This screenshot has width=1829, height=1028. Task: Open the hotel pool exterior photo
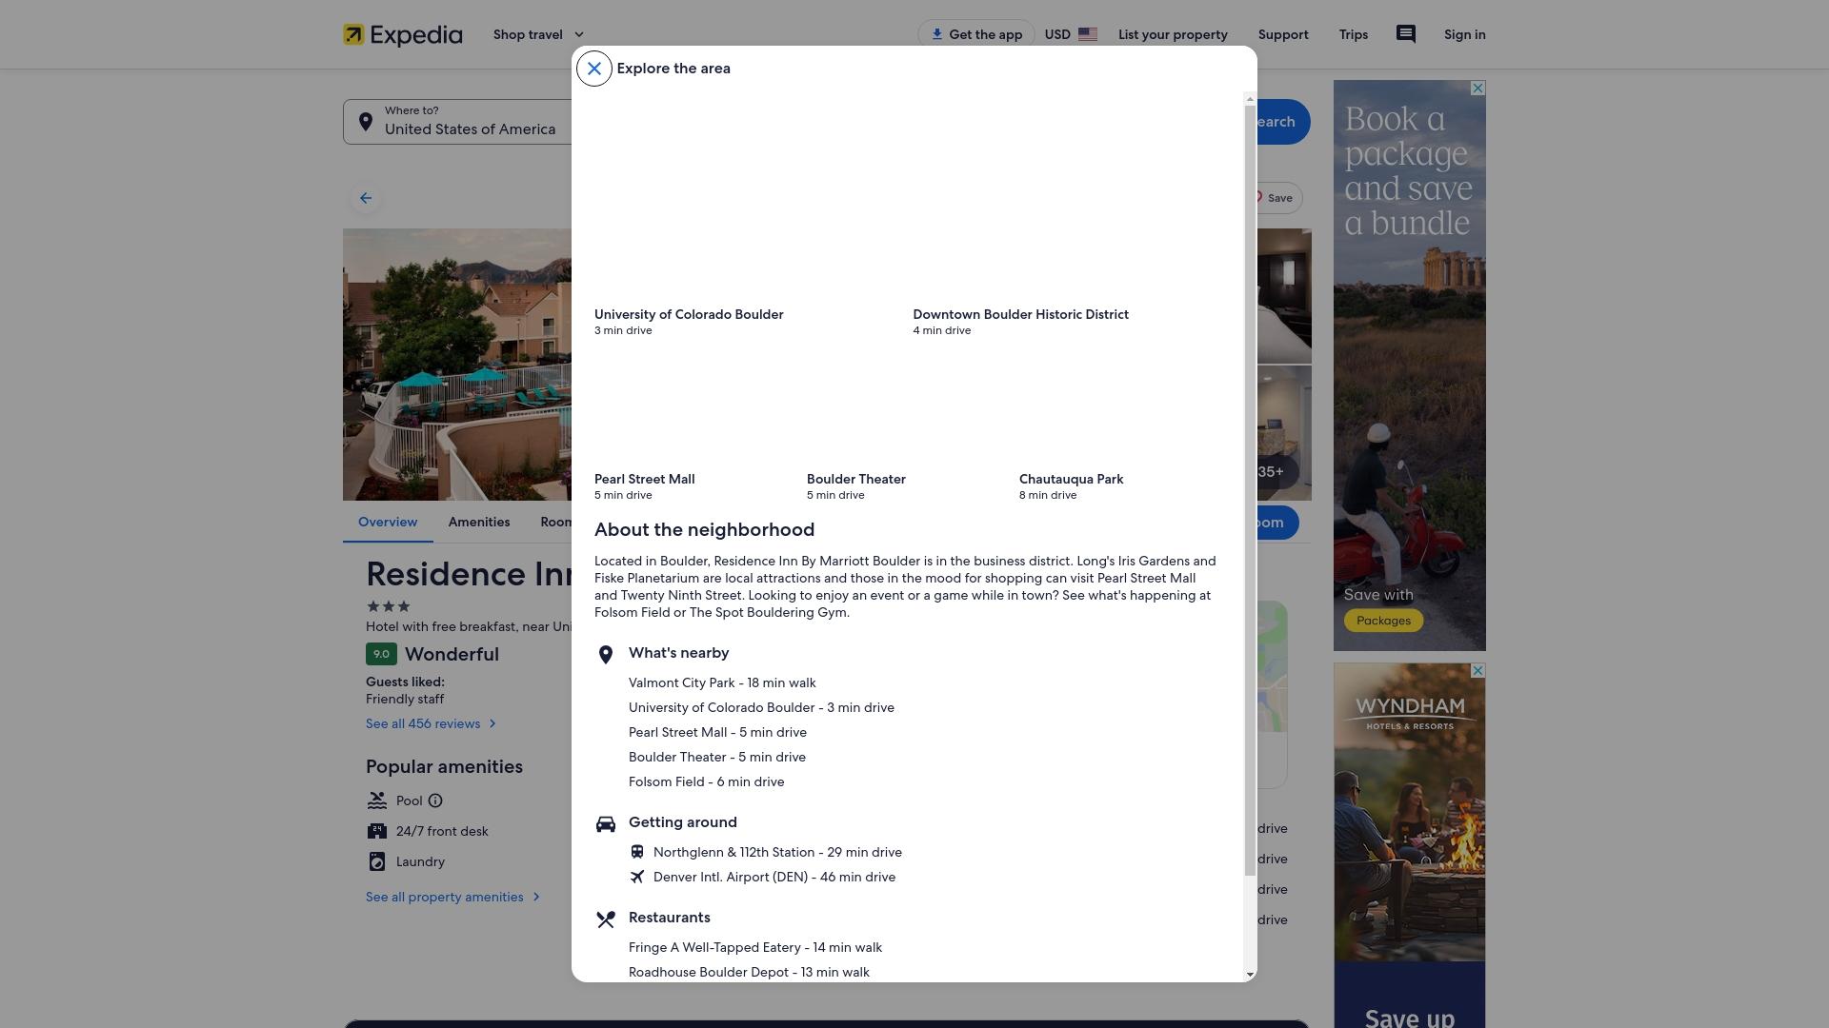(x=457, y=365)
